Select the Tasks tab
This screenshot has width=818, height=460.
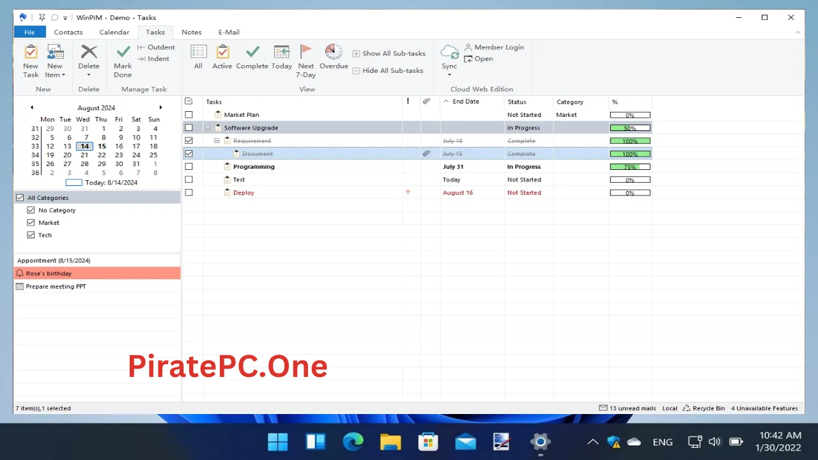point(155,32)
